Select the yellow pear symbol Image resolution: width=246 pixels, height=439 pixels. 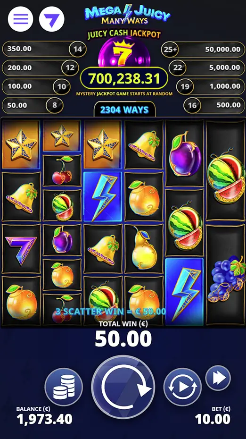pyautogui.click(x=144, y=248)
